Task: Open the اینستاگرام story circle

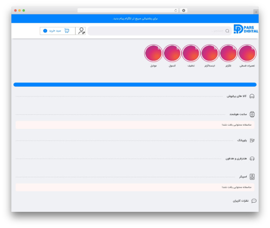Action: click(x=210, y=53)
